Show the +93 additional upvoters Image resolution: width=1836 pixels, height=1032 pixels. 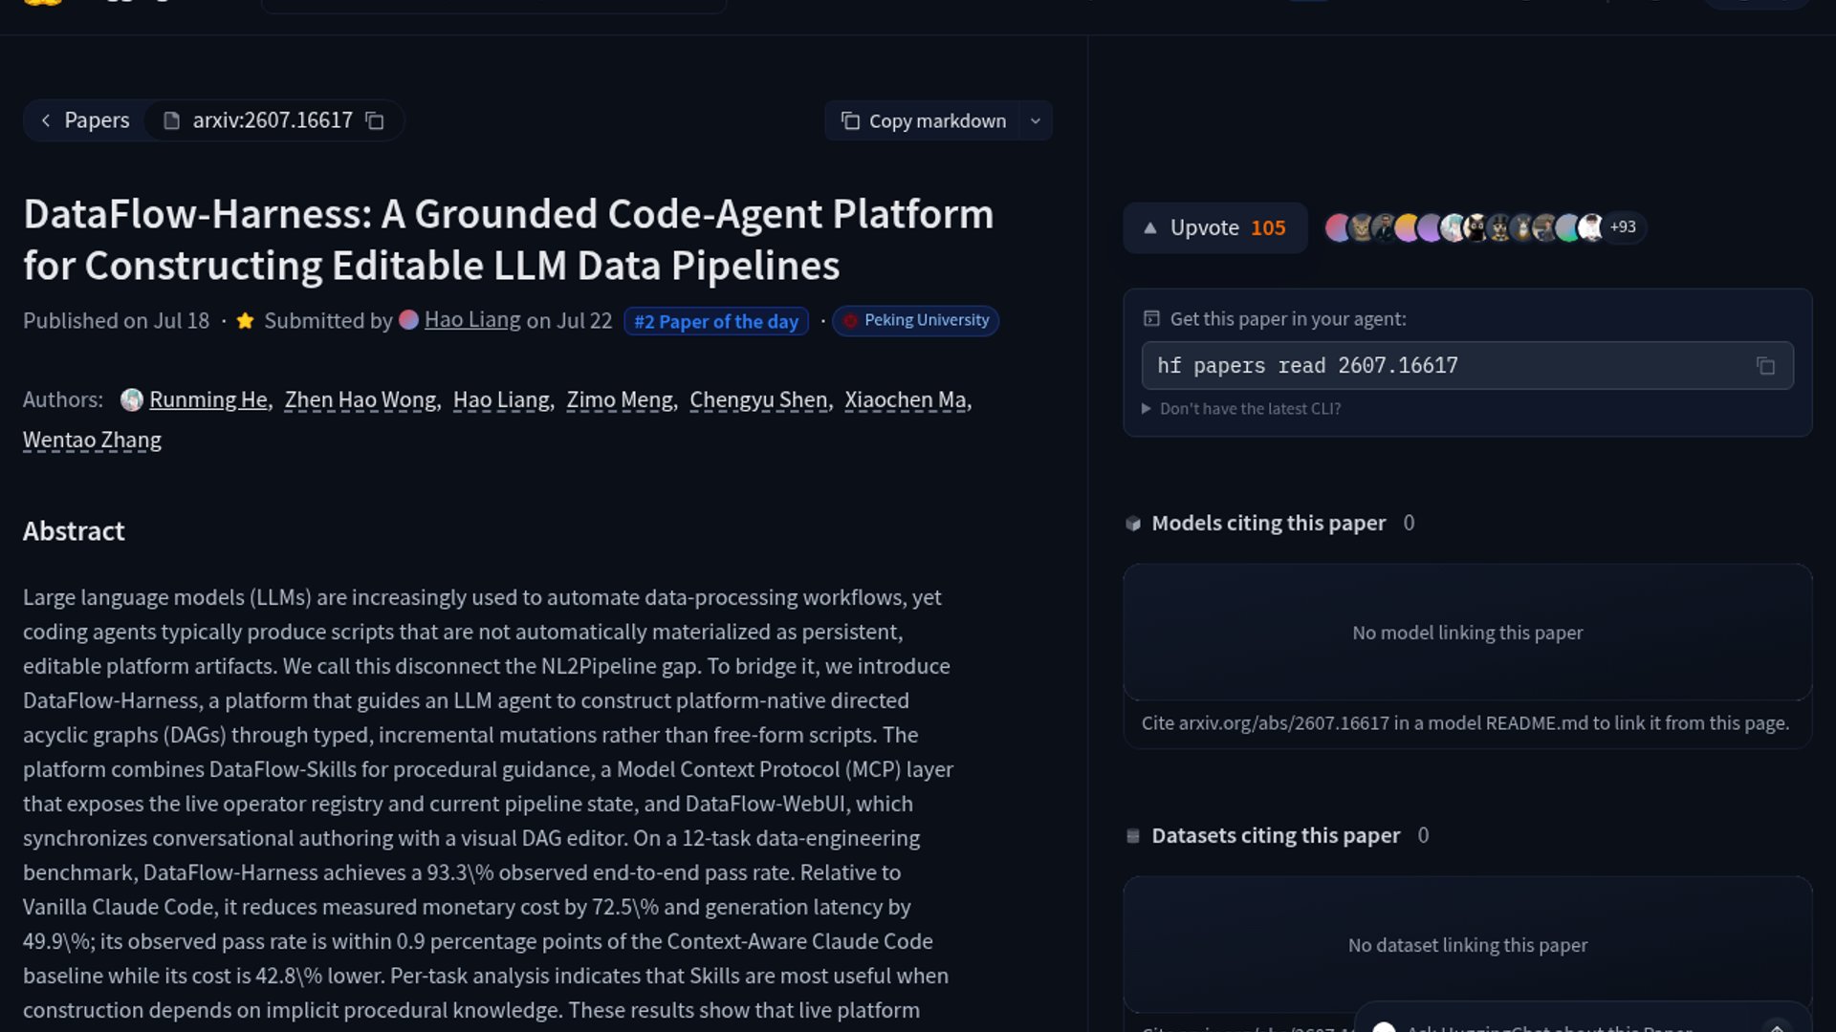(x=1623, y=227)
